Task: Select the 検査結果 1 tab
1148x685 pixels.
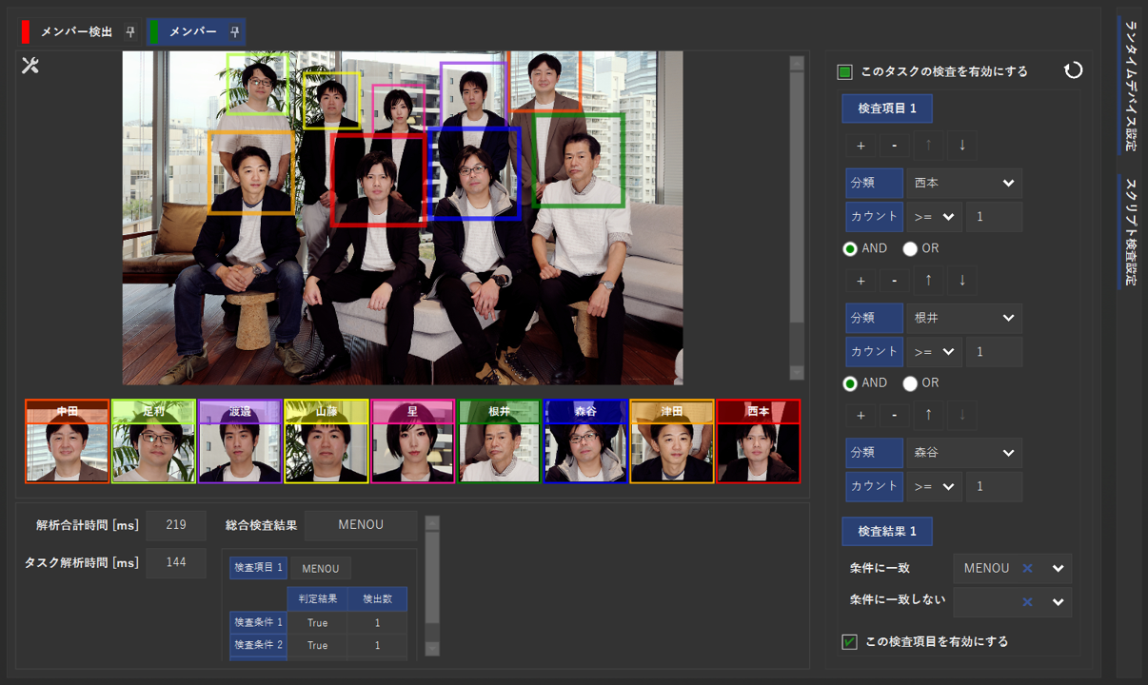Action: pyautogui.click(x=887, y=531)
